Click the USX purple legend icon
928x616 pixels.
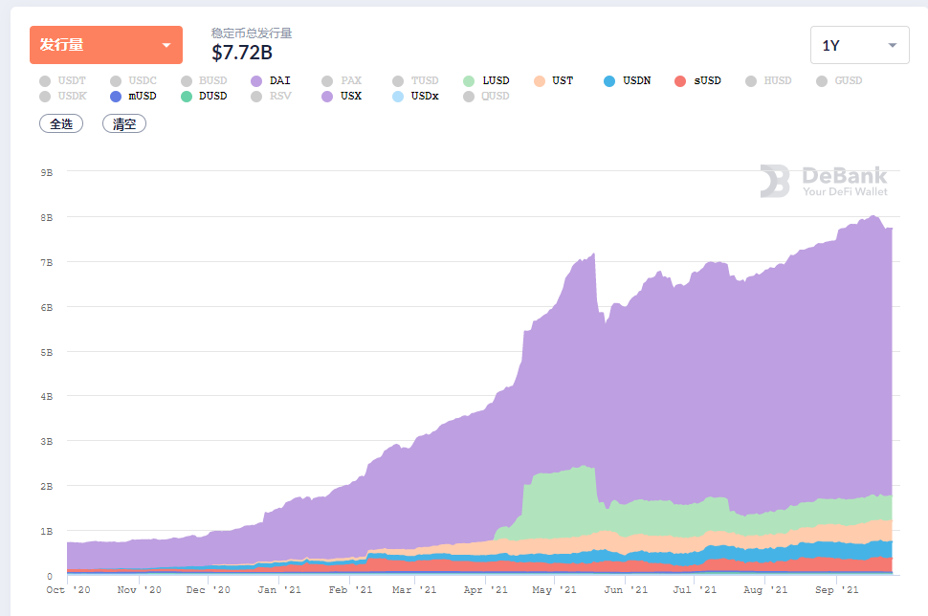tap(325, 96)
